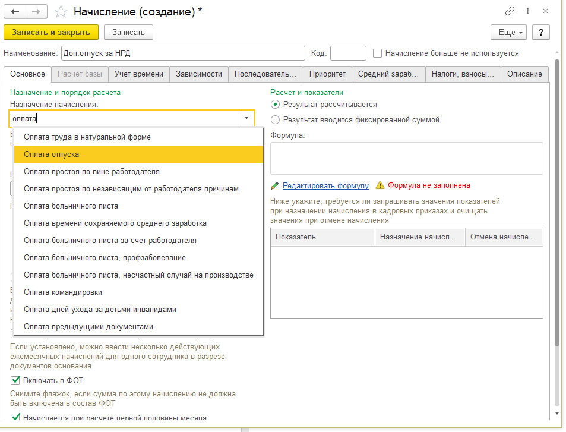
Task: Open the Последовательность tab
Action: pyautogui.click(x=265, y=74)
